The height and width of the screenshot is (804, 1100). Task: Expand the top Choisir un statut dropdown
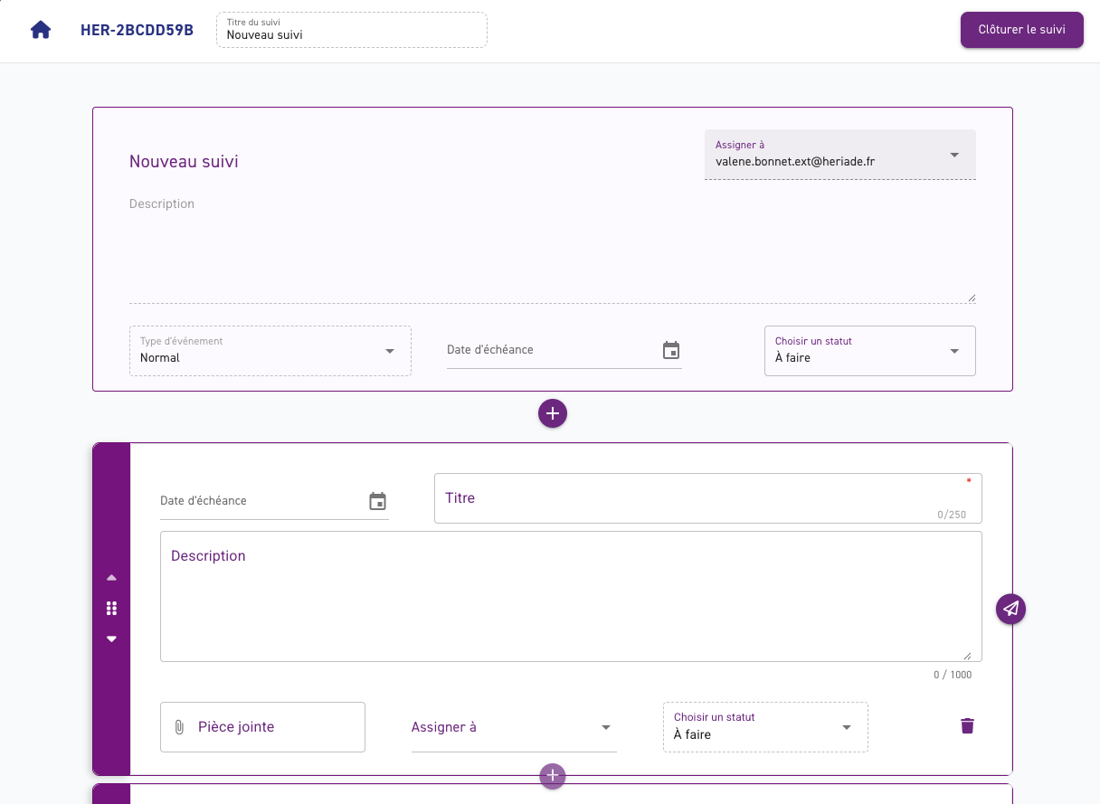tap(870, 351)
